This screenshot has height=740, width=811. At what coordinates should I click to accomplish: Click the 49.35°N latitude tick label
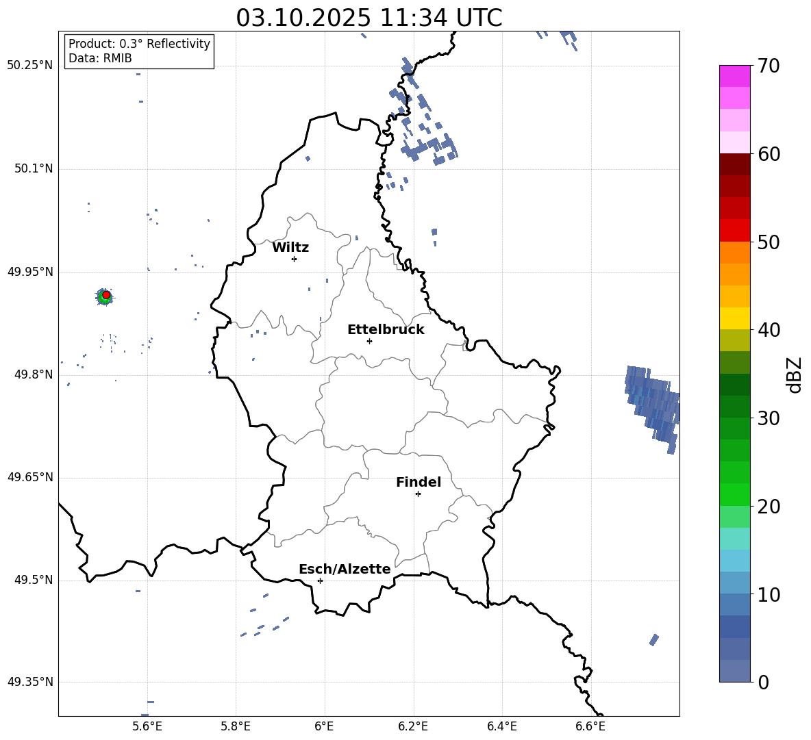pyautogui.click(x=30, y=682)
